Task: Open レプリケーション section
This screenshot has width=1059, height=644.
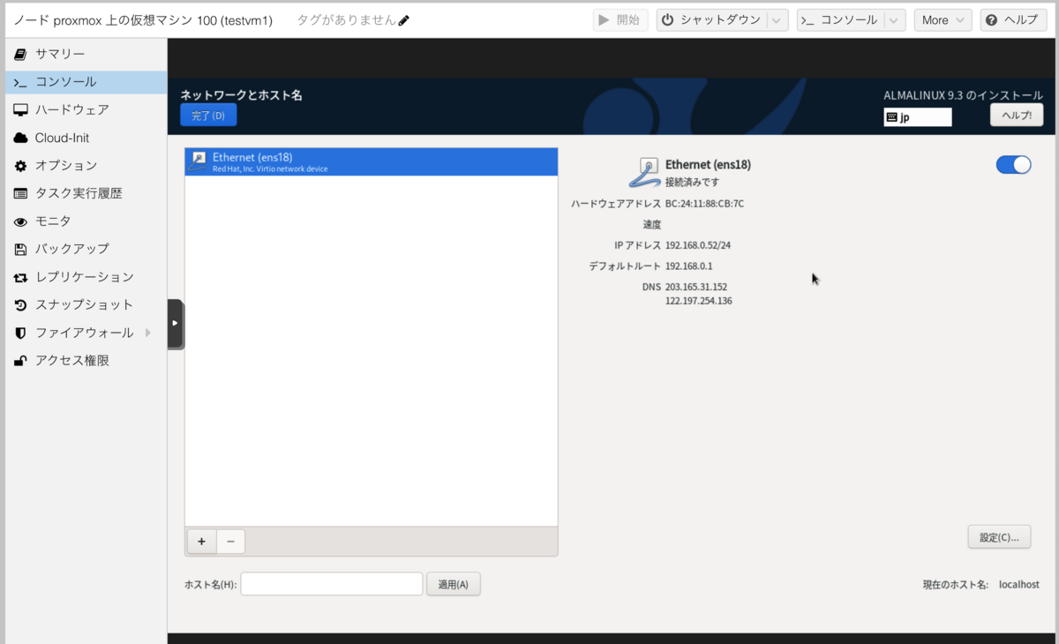Action: [x=86, y=277]
